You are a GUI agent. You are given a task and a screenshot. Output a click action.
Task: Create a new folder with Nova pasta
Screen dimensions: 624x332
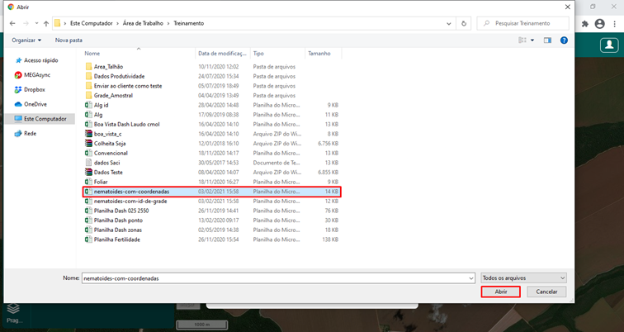coord(69,40)
